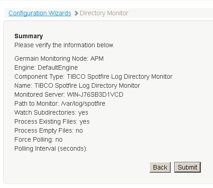Click the Path to Monitor label
Viewport: 213px width, 188px height.
pyautogui.click(x=36, y=103)
